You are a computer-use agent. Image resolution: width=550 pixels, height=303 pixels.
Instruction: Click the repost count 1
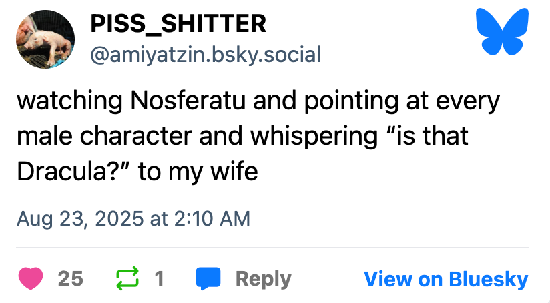click(159, 279)
